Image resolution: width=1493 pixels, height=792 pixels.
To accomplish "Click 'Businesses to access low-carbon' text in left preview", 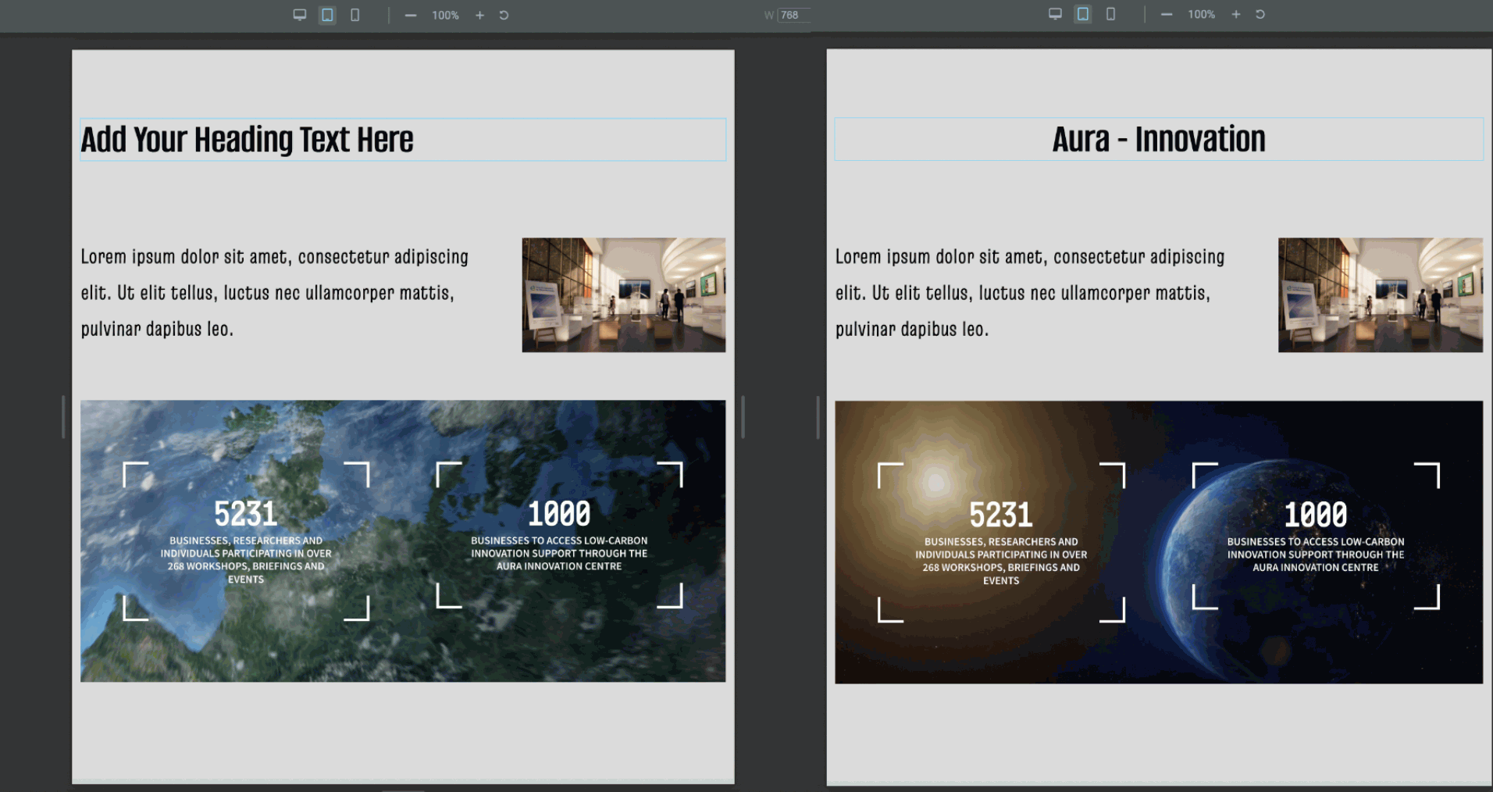I will pyautogui.click(x=559, y=553).
